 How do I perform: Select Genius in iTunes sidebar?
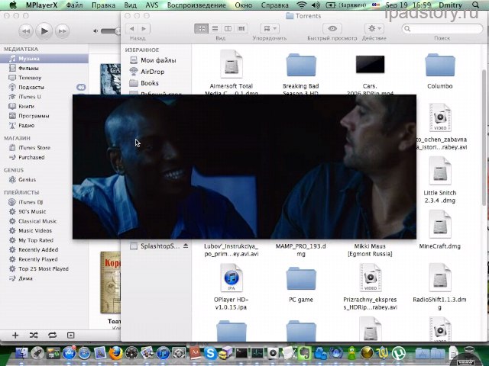click(x=27, y=180)
